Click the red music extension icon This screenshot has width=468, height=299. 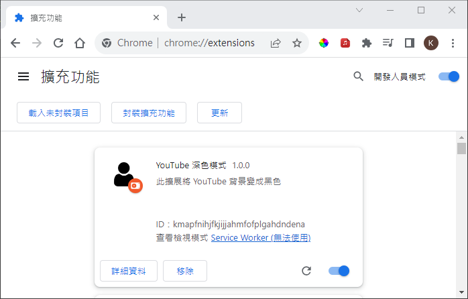click(345, 43)
